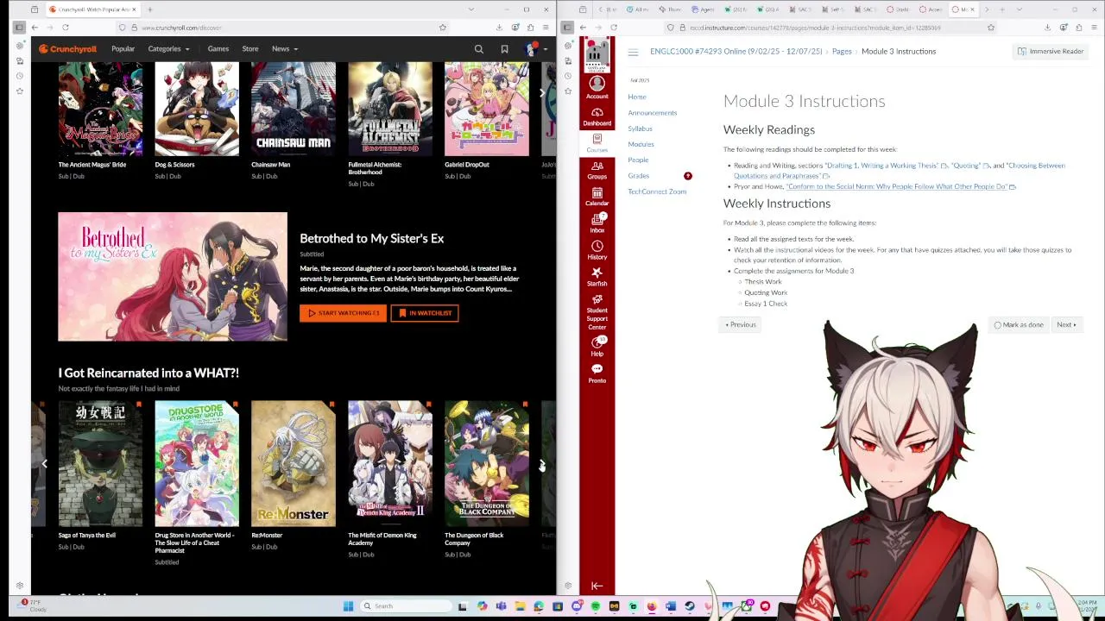This screenshot has height=621, width=1105.
Task: Open the Crunchyroll profile avatar menu
Action: (x=533, y=49)
